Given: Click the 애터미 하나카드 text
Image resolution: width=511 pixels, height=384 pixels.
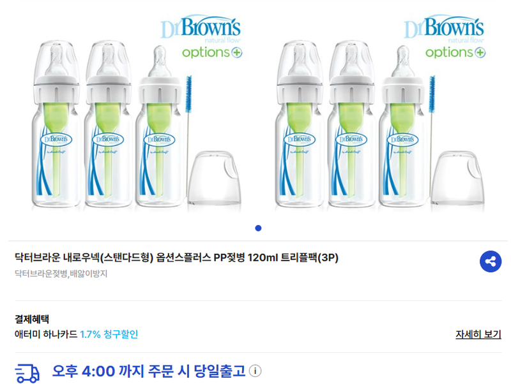Looking at the screenshot, I should point(46,334).
